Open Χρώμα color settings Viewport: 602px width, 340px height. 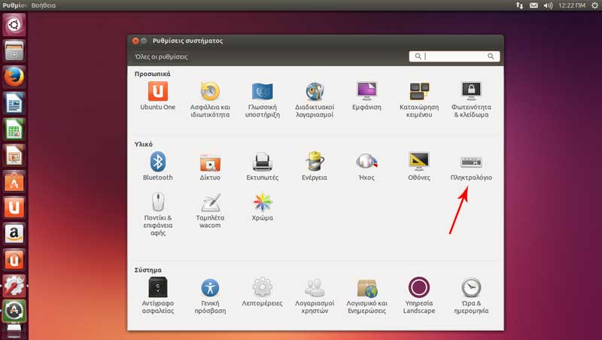pos(262,207)
